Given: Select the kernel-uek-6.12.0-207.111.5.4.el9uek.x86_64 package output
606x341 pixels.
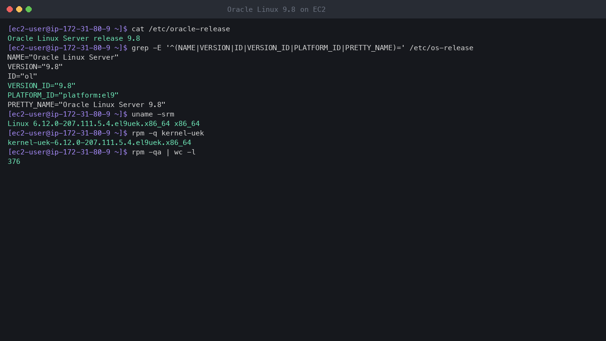Looking at the screenshot, I should click(x=99, y=143).
